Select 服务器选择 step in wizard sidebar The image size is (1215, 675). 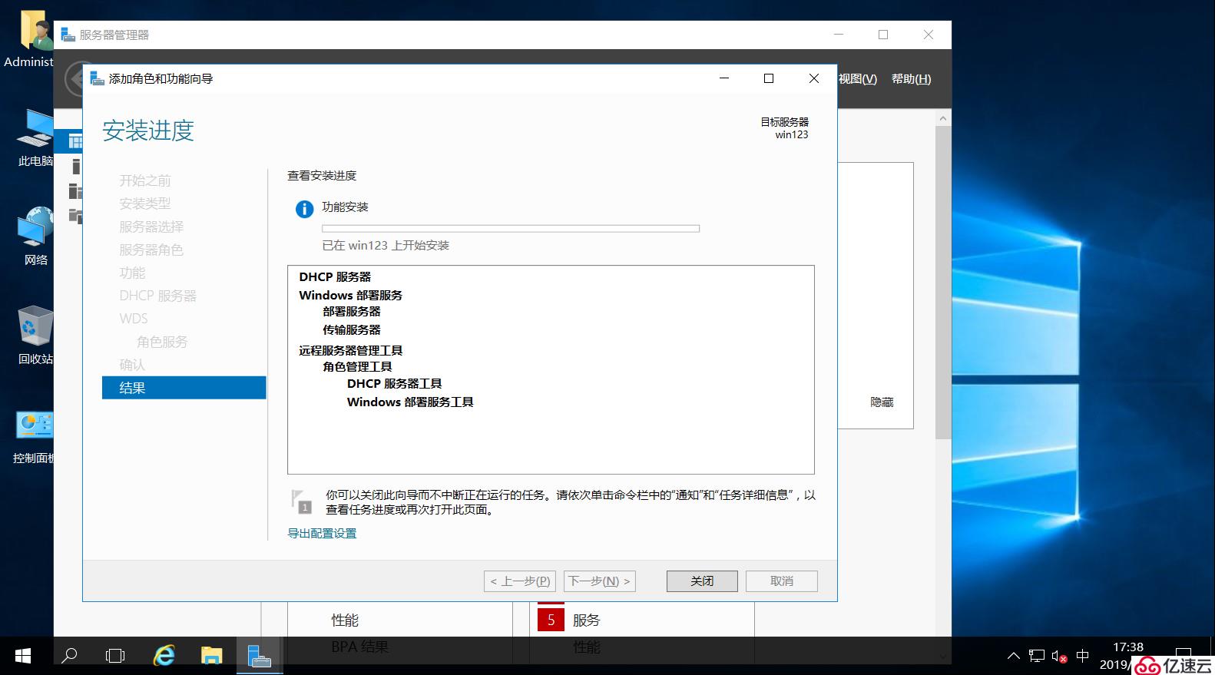tap(151, 227)
